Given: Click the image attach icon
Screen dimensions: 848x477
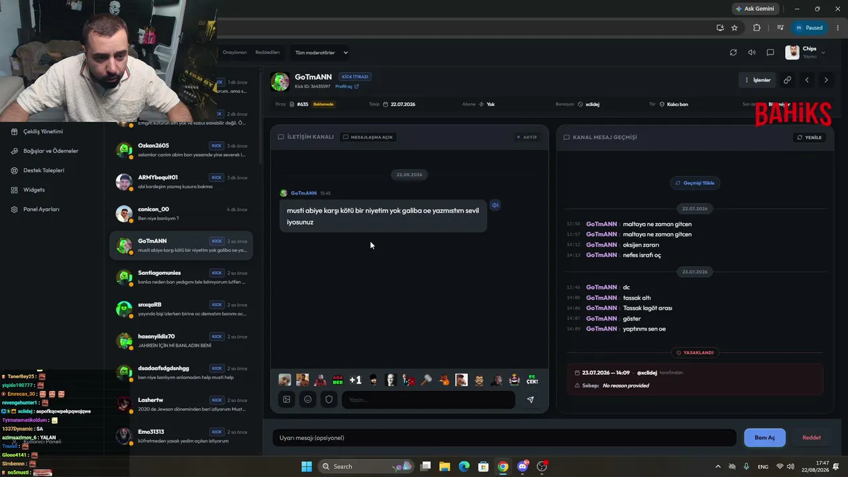Looking at the screenshot, I should [287, 399].
